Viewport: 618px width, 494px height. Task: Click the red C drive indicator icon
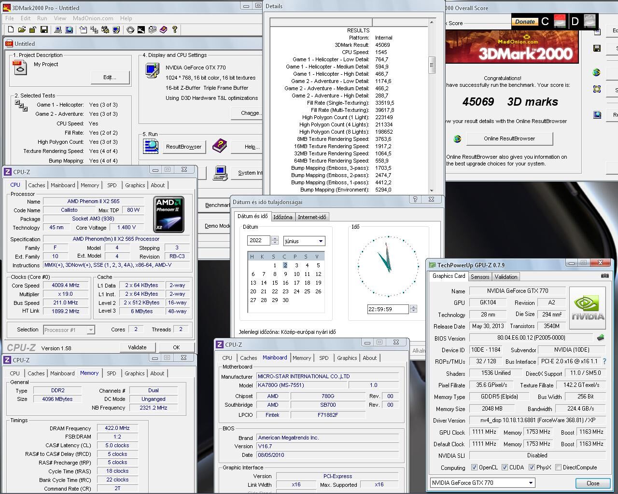click(x=560, y=21)
